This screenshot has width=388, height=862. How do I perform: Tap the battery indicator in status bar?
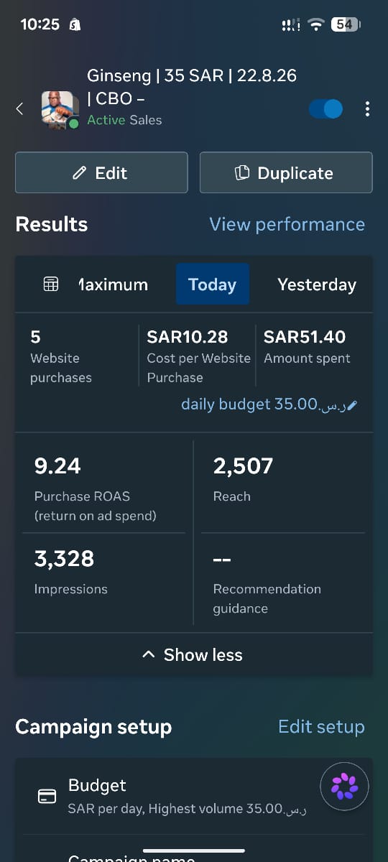coord(346,24)
